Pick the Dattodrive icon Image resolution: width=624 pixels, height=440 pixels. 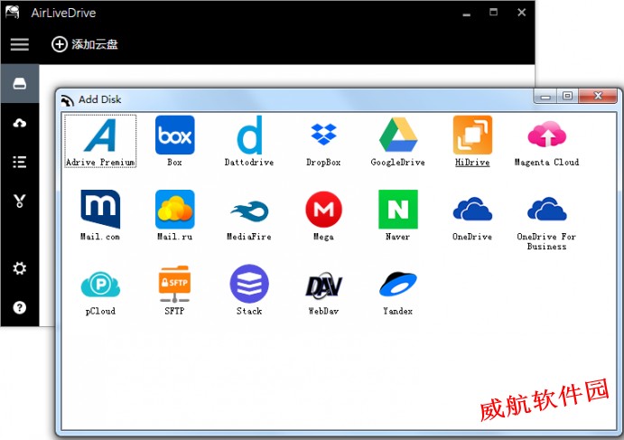pyautogui.click(x=249, y=135)
